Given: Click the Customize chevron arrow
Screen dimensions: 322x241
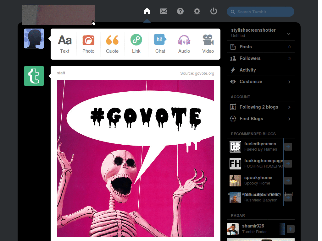Looking at the screenshot, I should click(x=289, y=82).
